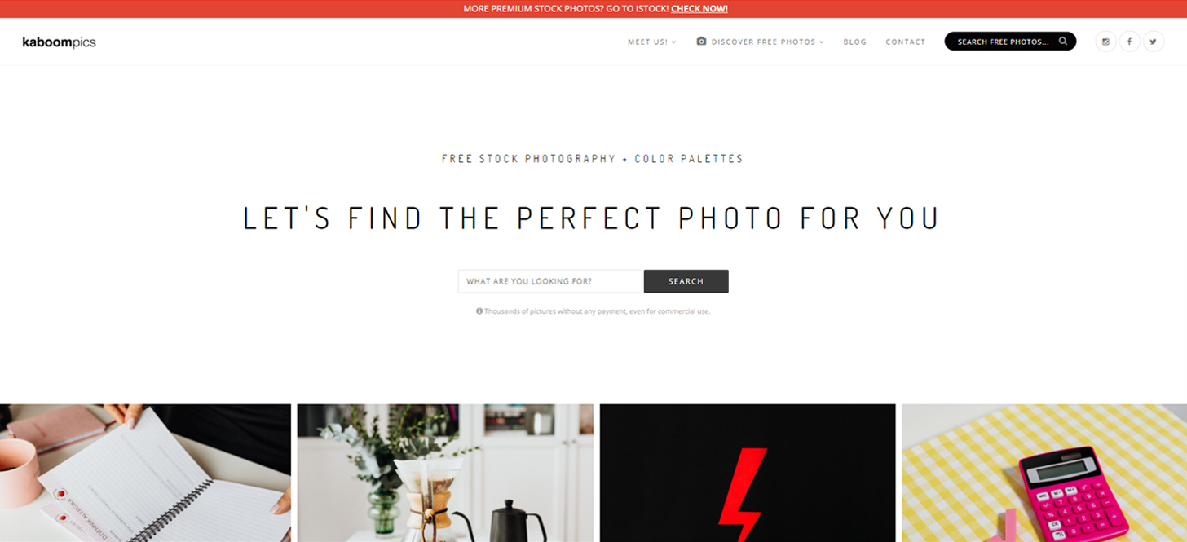
Task: Focus the What are you looking for field
Action: coord(550,281)
